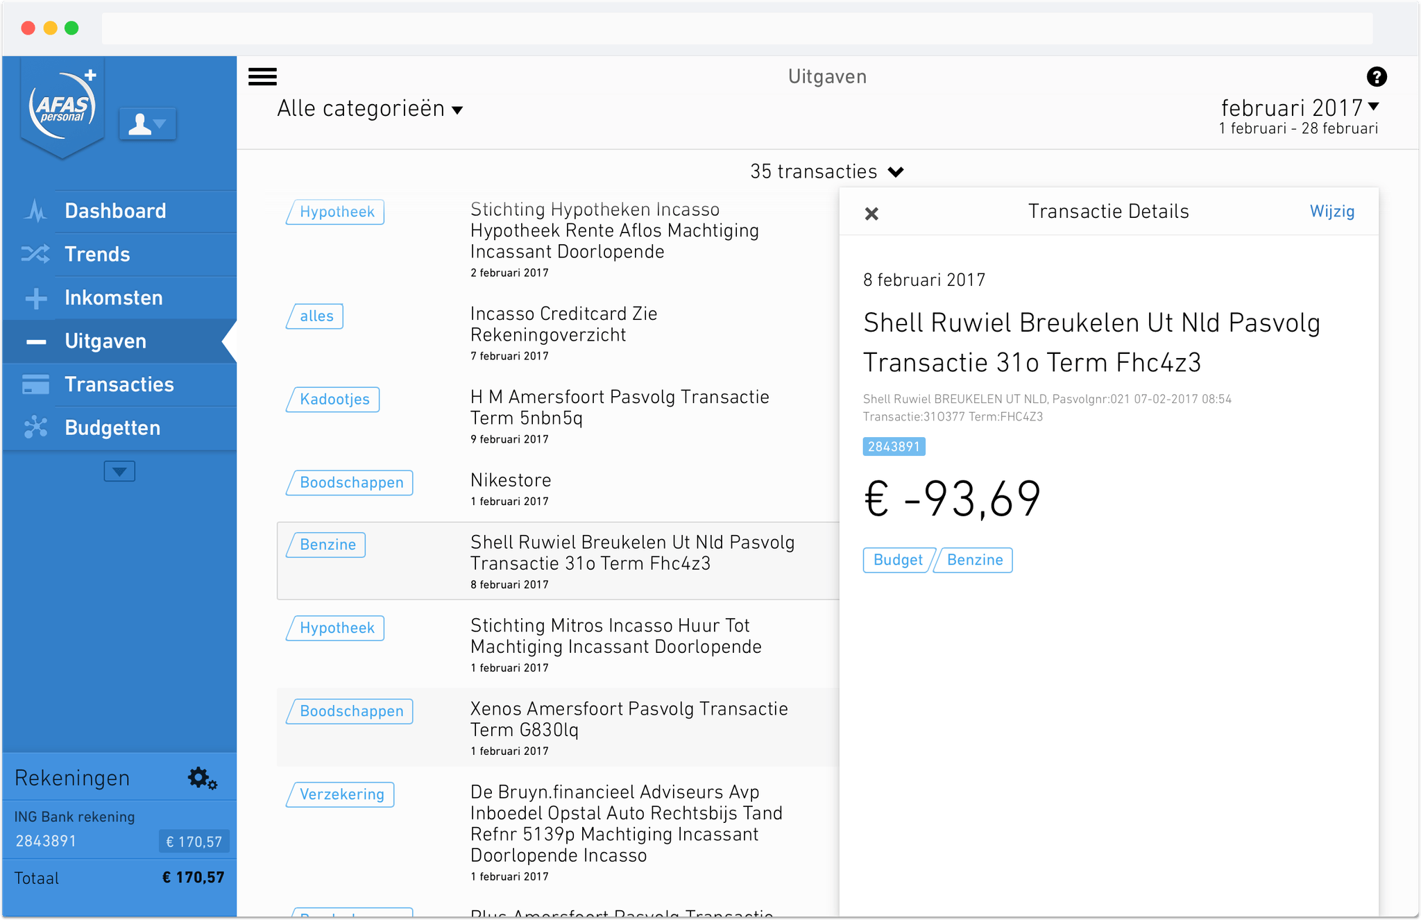Open the Inkomsten section
Screen dimensions: 1421x920
[113, 298]
